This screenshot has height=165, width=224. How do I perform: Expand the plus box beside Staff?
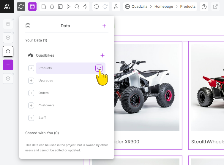click(x=31, y=118)
